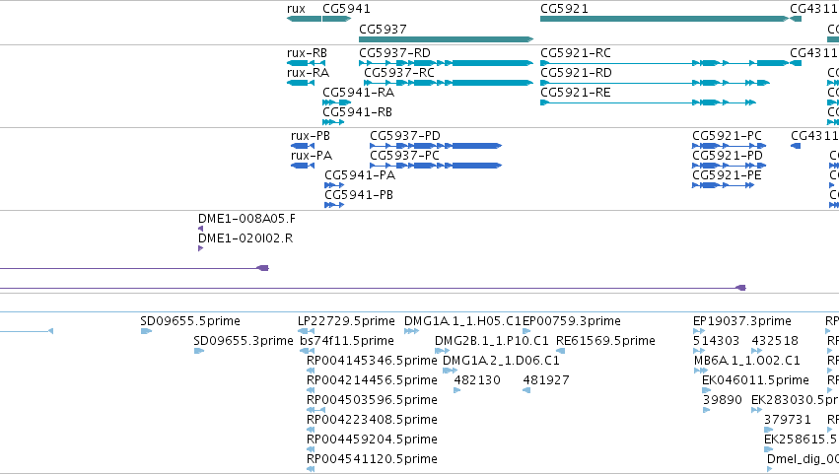
Task: Click the EK046011.5prime EST label
Action: (x=755, y=380)
